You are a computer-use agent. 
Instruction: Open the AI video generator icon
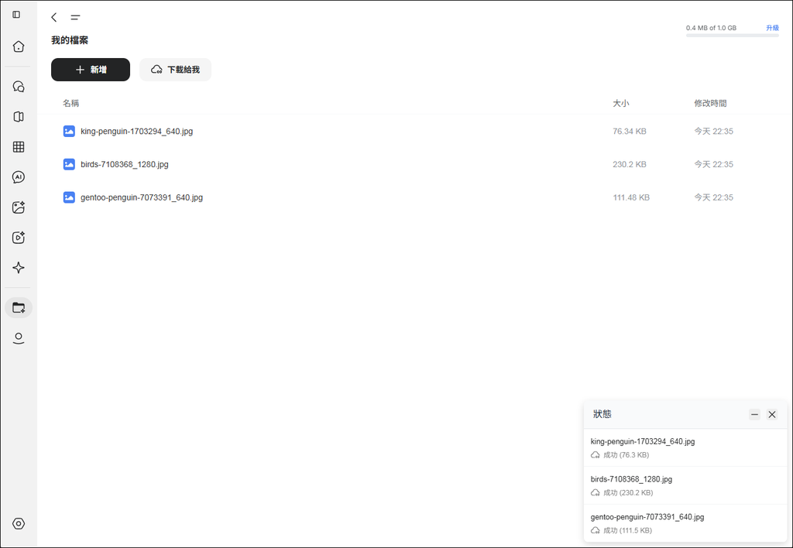click(19, 238)
